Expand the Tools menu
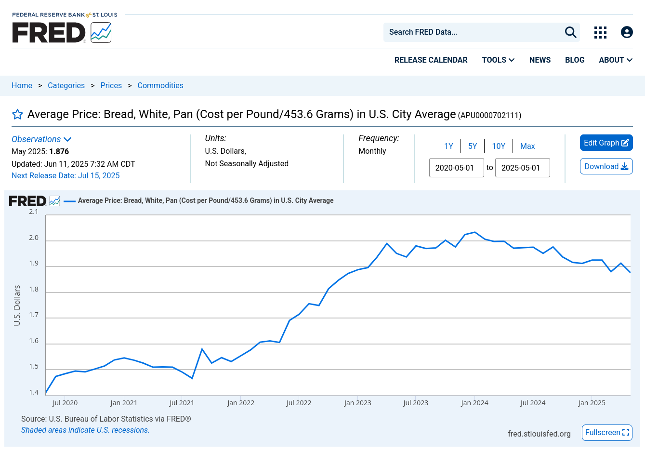The height and width of the screenshot is (451, 645). click(x=498, y=60)
